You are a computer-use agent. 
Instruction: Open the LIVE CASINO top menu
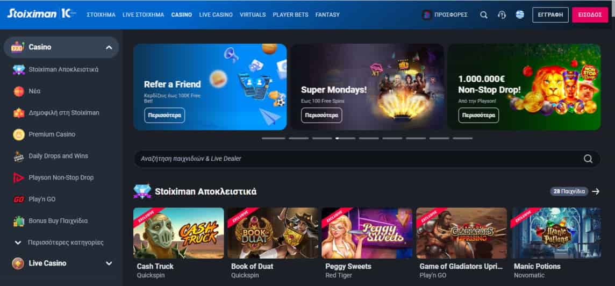(216, 15)
